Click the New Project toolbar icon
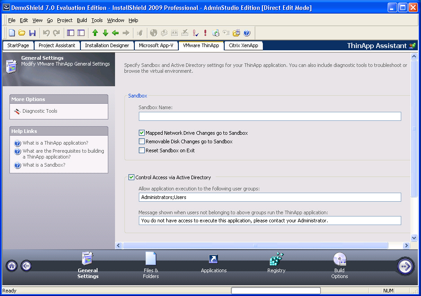This screenshot has width=421, height=296. (x=12, y=33)
